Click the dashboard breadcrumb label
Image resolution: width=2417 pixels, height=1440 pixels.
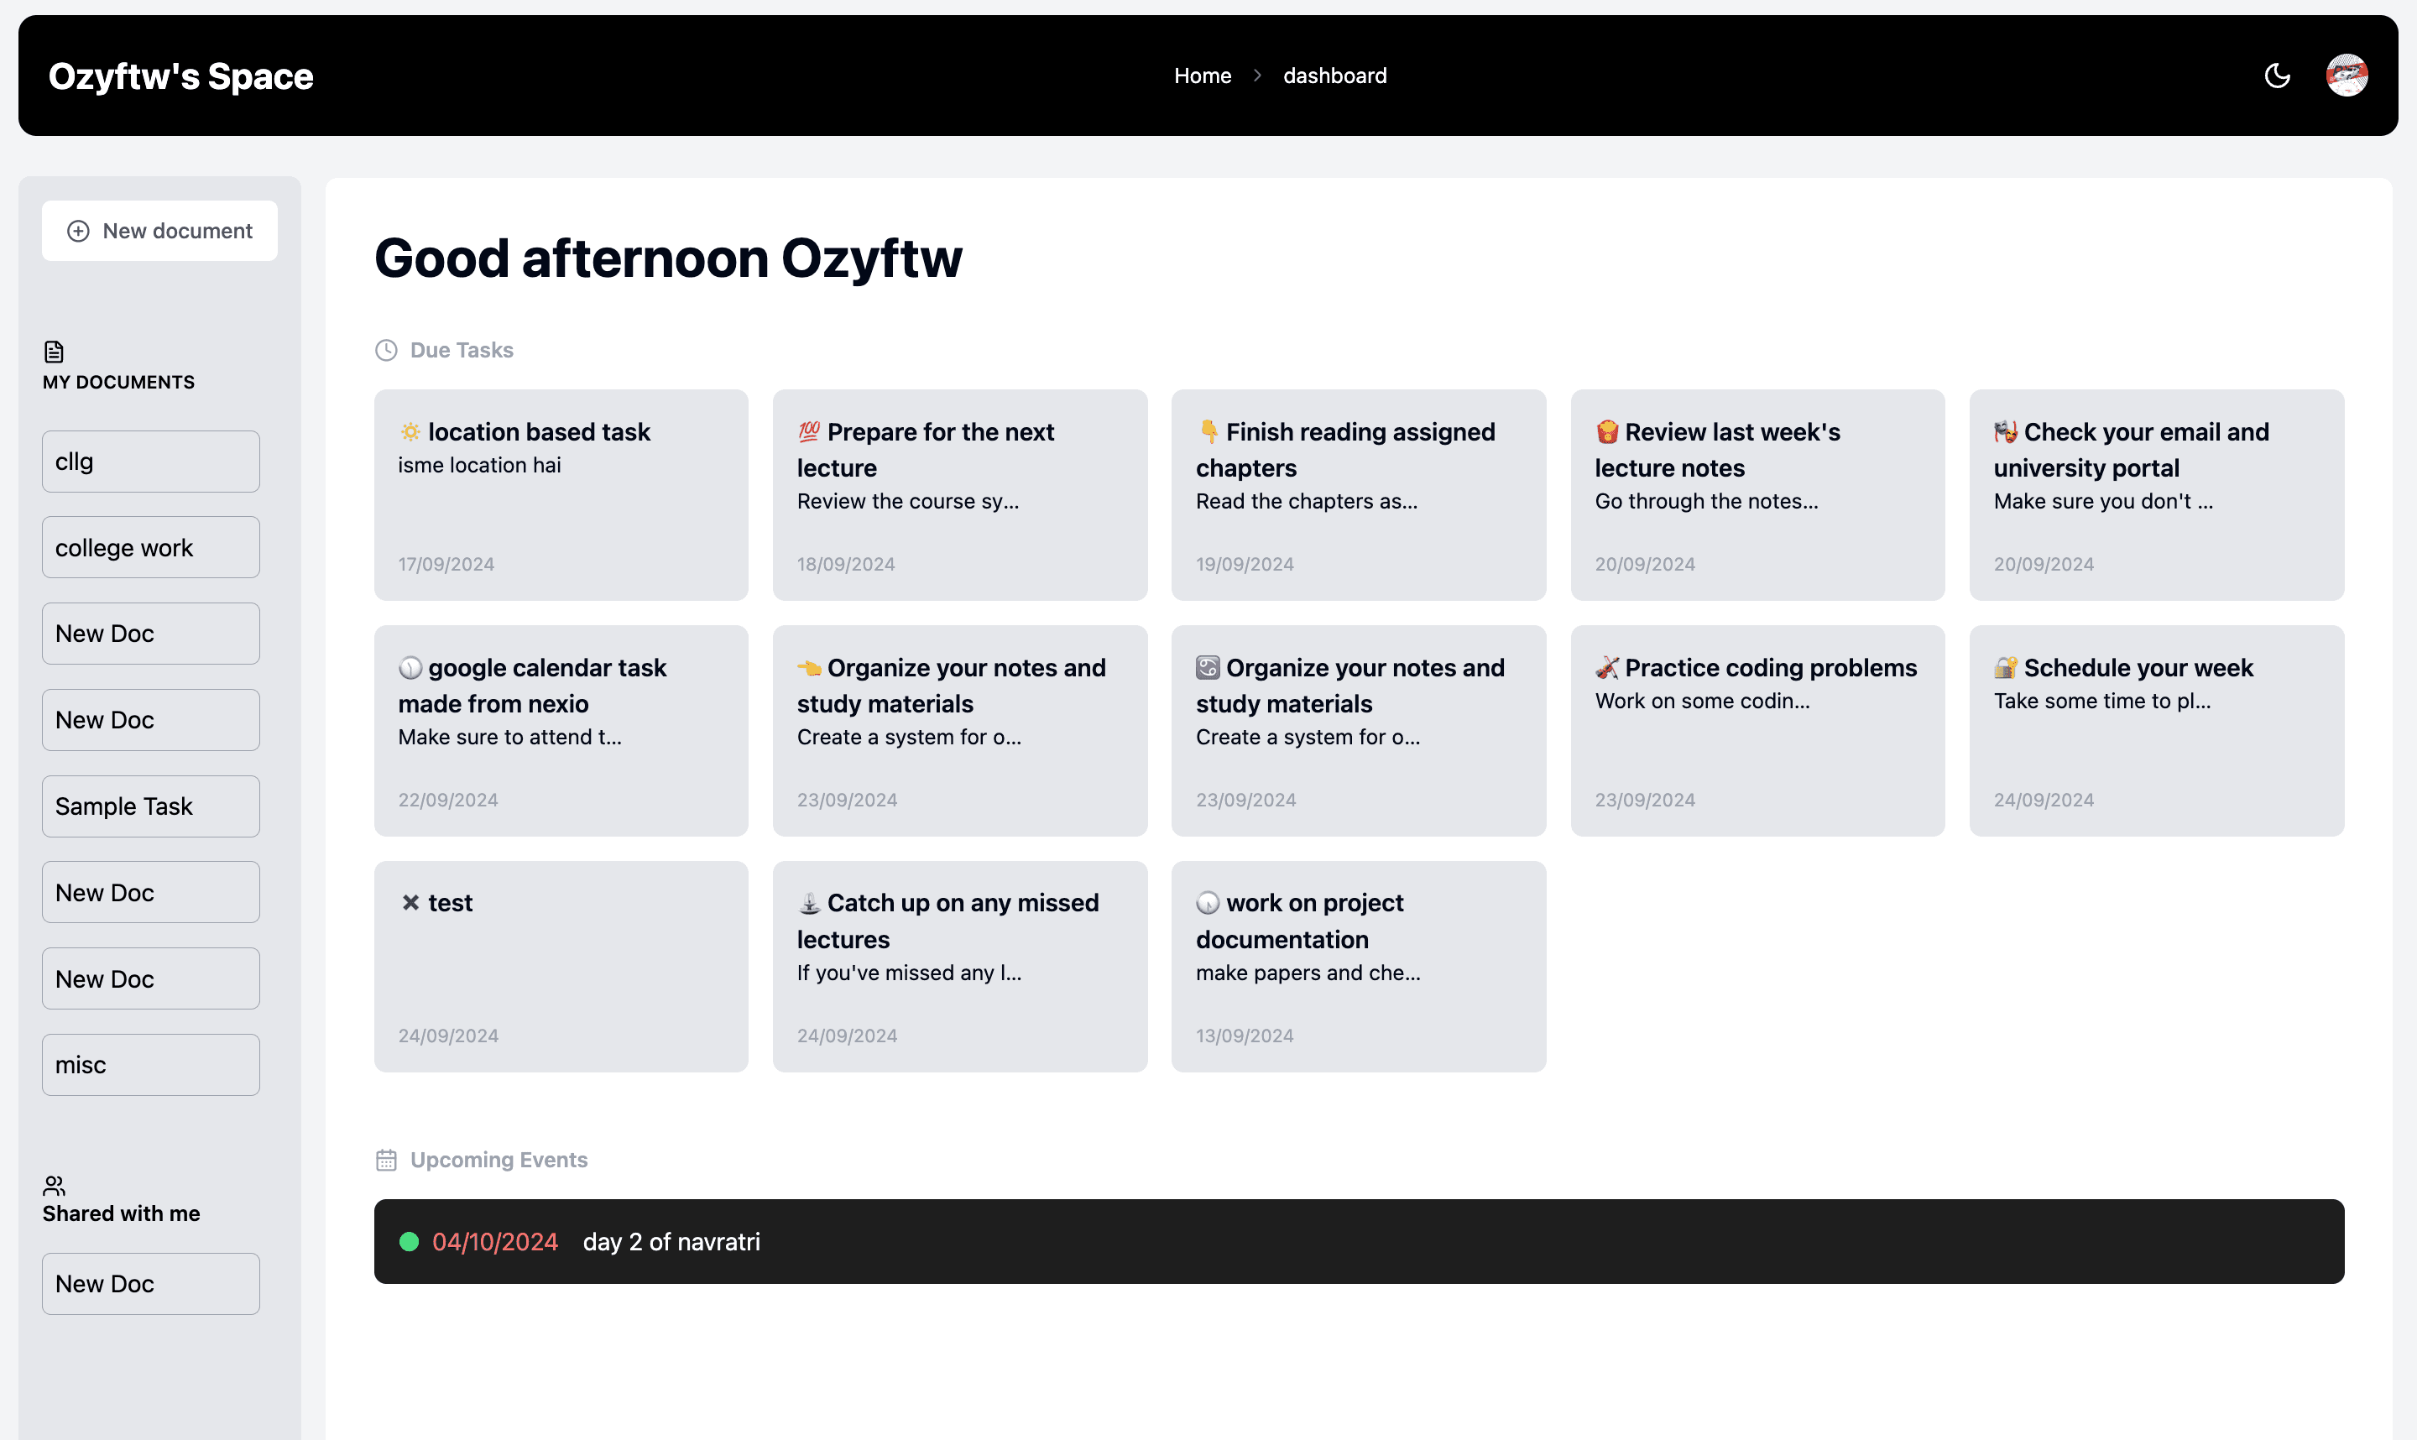click(x=1335, y=76)
